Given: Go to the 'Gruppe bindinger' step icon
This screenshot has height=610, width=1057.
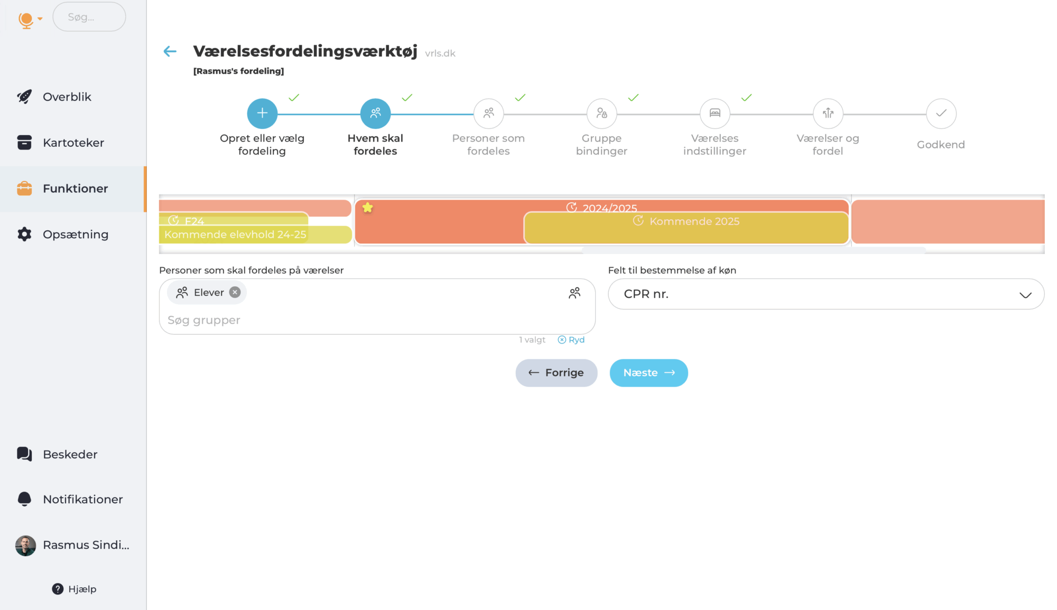Looking at the screenshot, I should (x=601, y=114).
